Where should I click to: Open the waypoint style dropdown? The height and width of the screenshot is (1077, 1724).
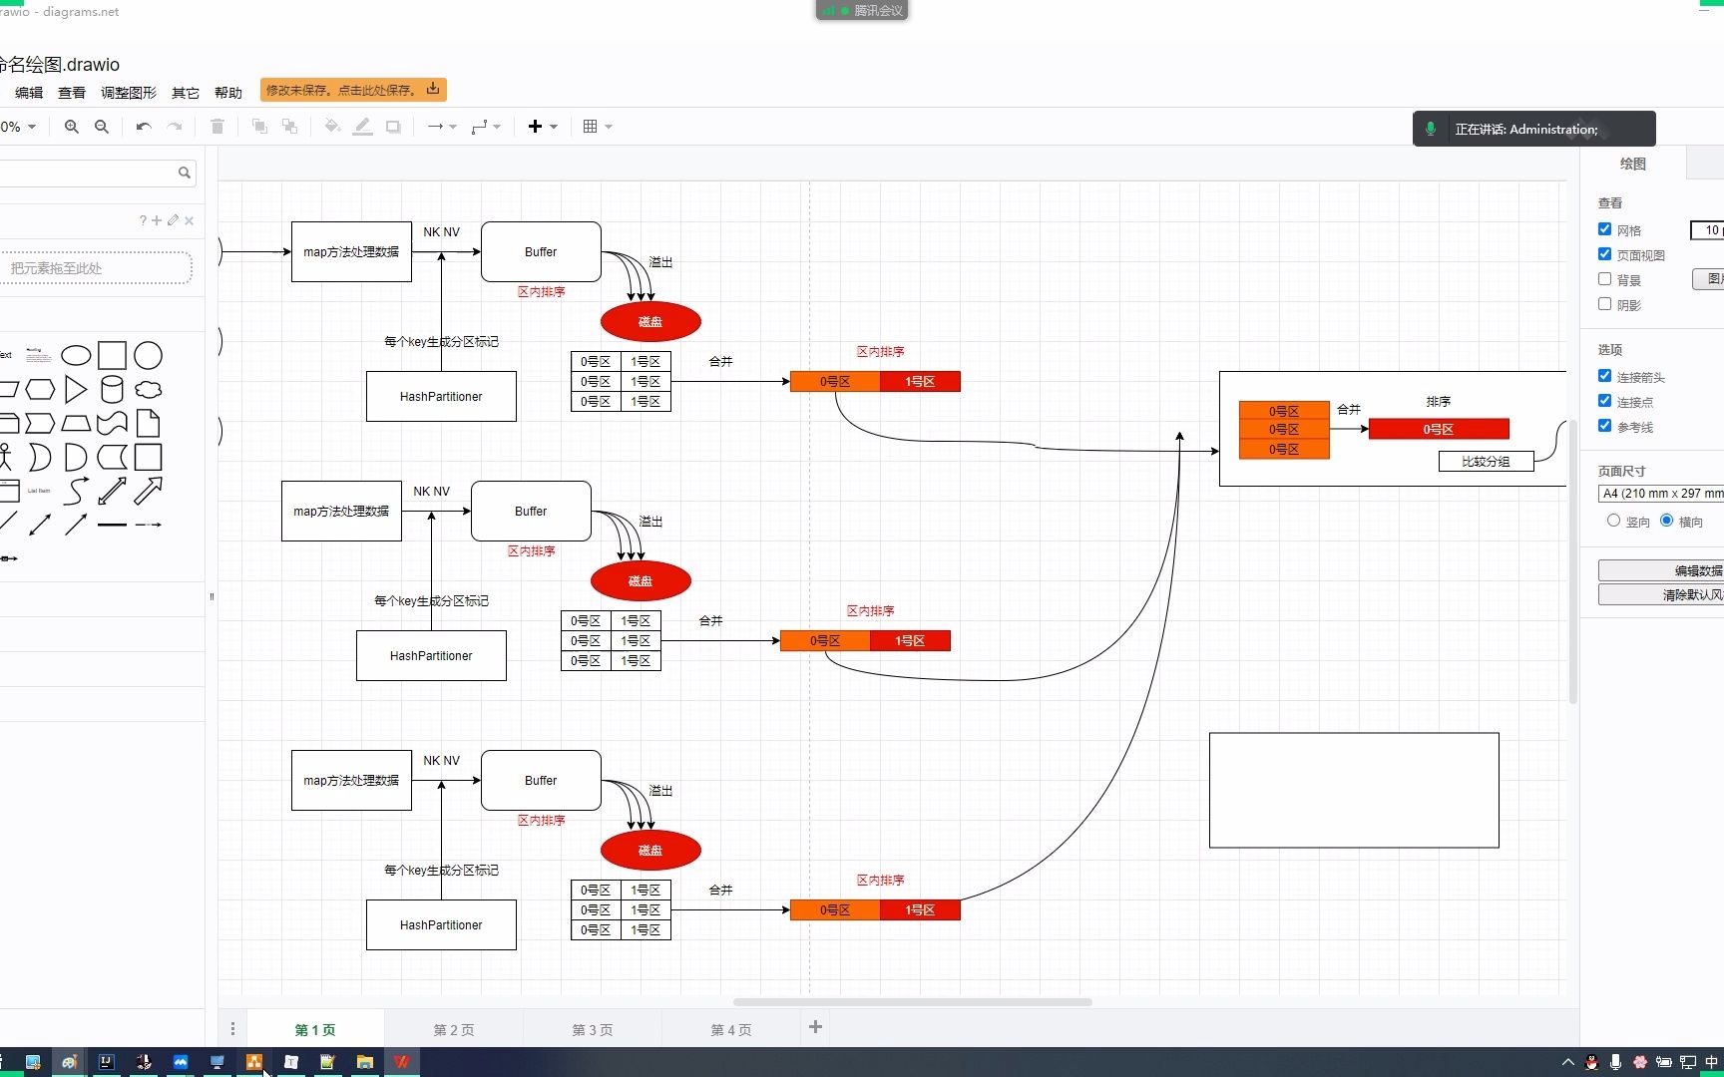click(x=486, y=127)
